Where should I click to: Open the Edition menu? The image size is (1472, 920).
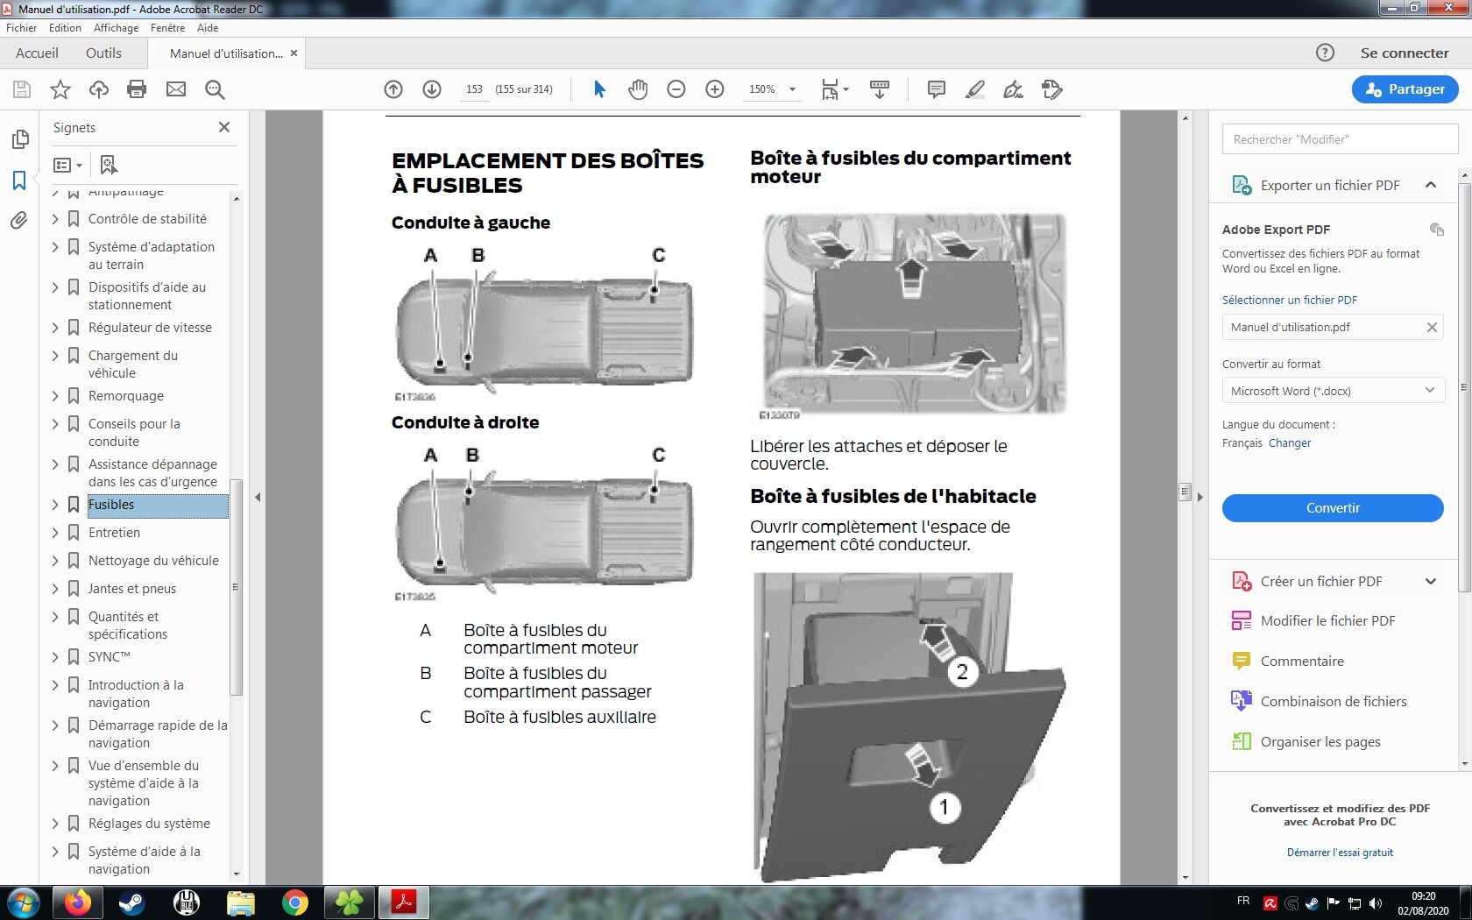point(65,28)
